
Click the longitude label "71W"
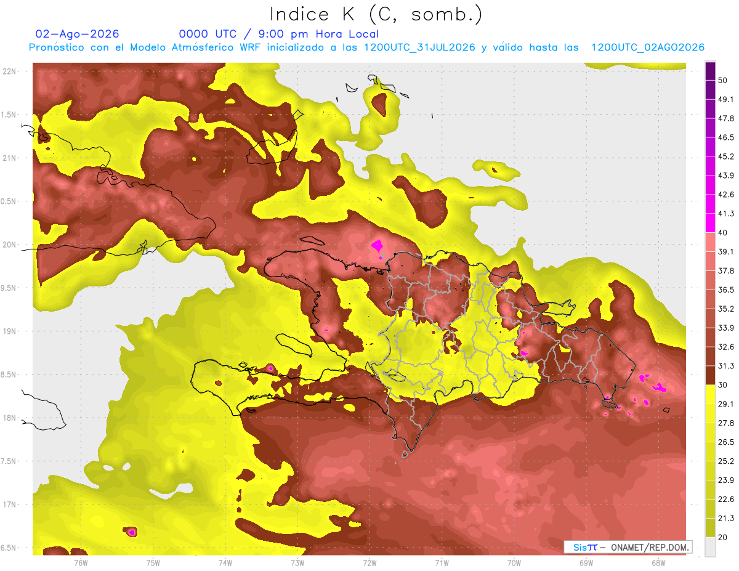[442, 562]
